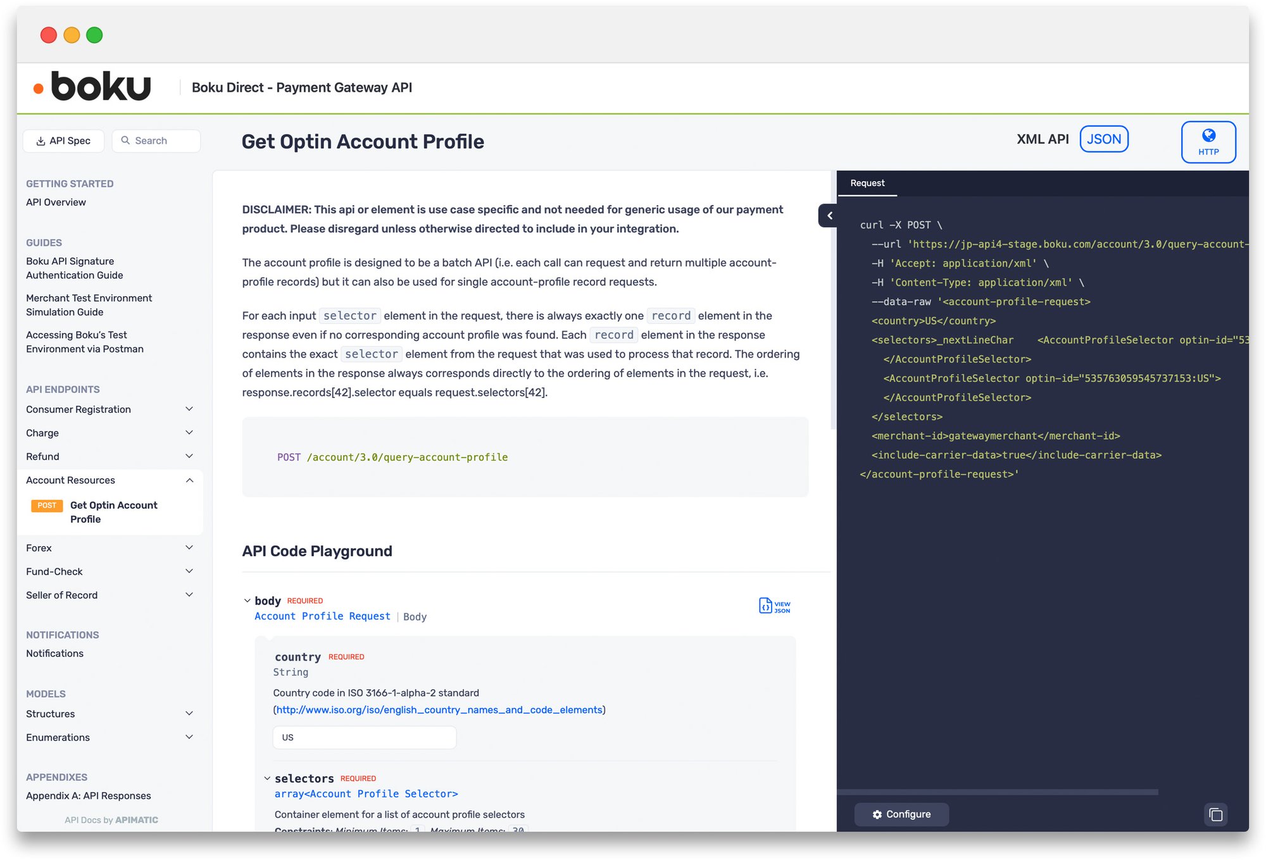The image size is (1266, 860).
Task: Expand the Seller of Record section
Action: click(110, 595)
